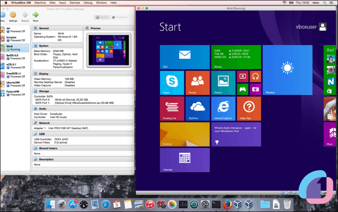Click the System section header
Viewport: 338px width, 212px height.
(x=58, y=46)
